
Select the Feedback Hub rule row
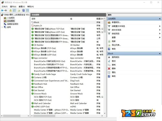tap(67, 84)
